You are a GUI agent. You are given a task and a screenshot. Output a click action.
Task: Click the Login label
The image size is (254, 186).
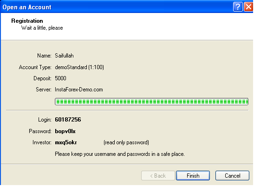45,120
